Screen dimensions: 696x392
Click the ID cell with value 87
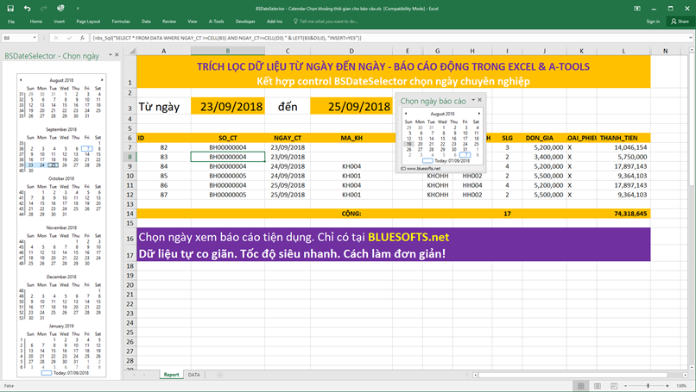[x=164, y=195]
